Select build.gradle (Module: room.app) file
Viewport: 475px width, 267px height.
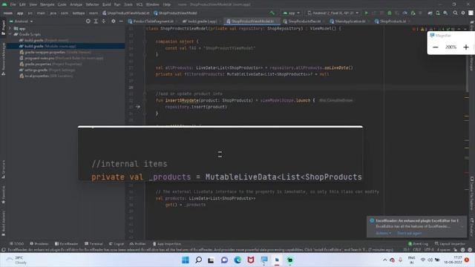click(47, 46)
